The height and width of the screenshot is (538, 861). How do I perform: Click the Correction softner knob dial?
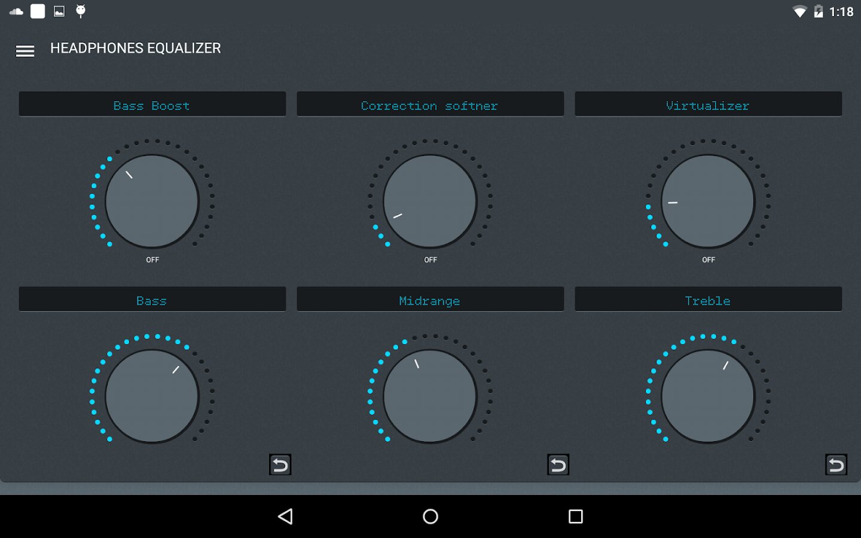click(x=430, y=201)
